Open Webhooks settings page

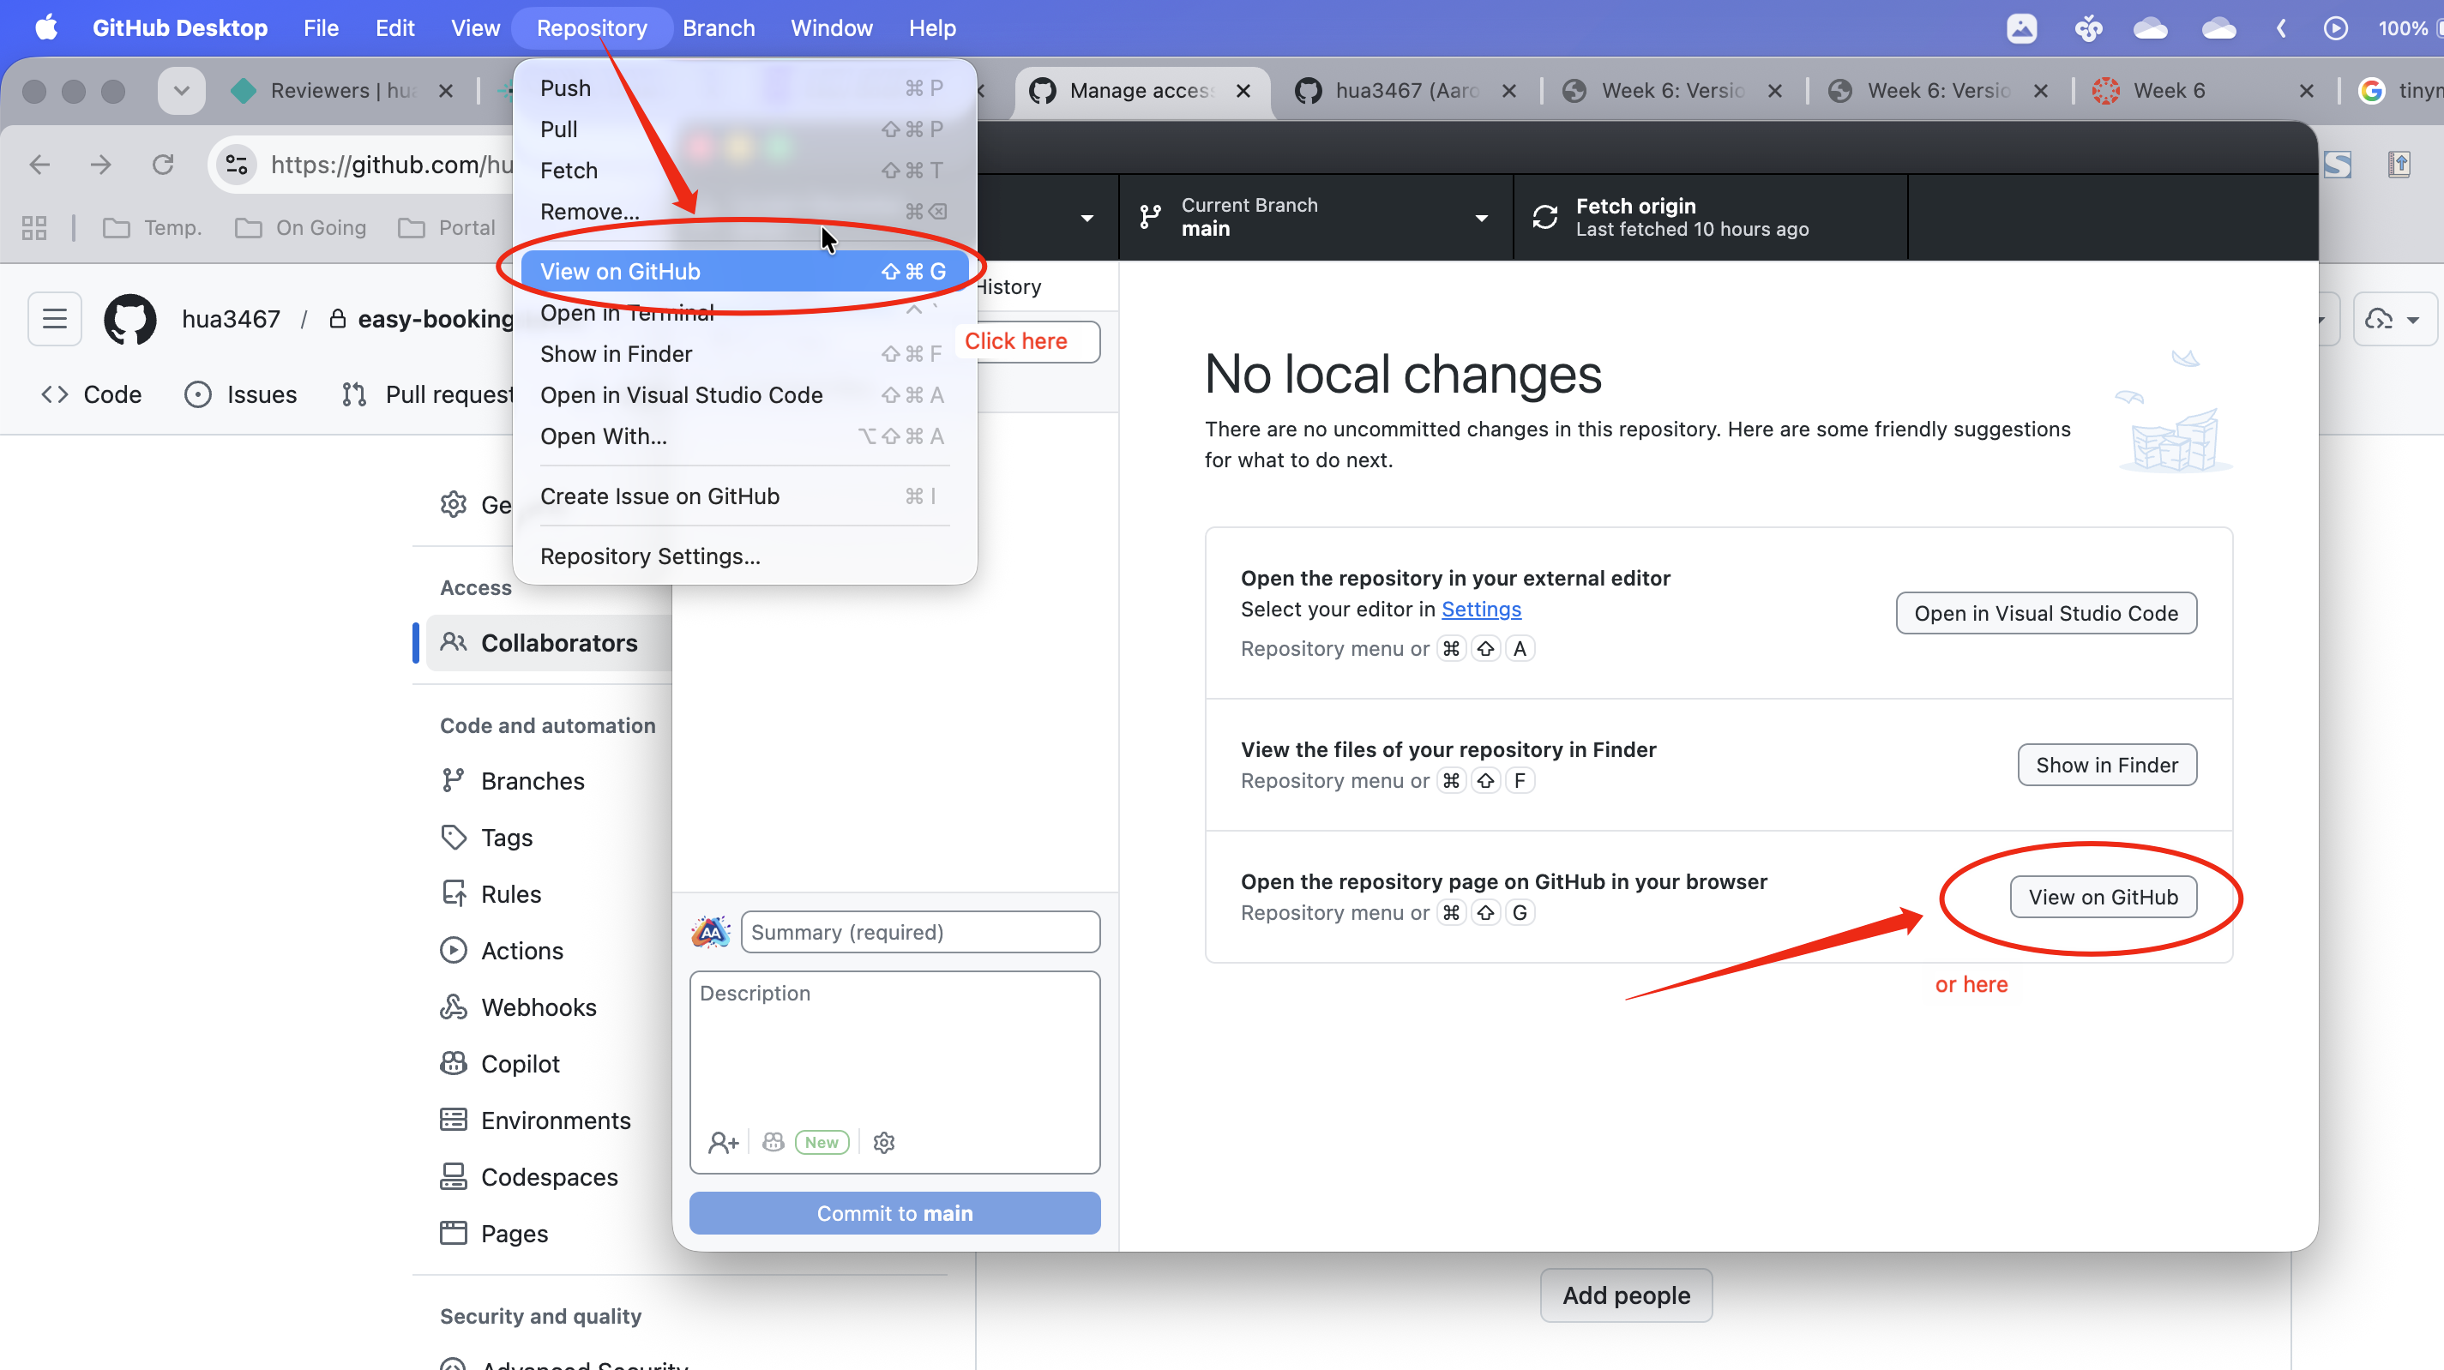pyautogui.click(x=518, y=1006)
